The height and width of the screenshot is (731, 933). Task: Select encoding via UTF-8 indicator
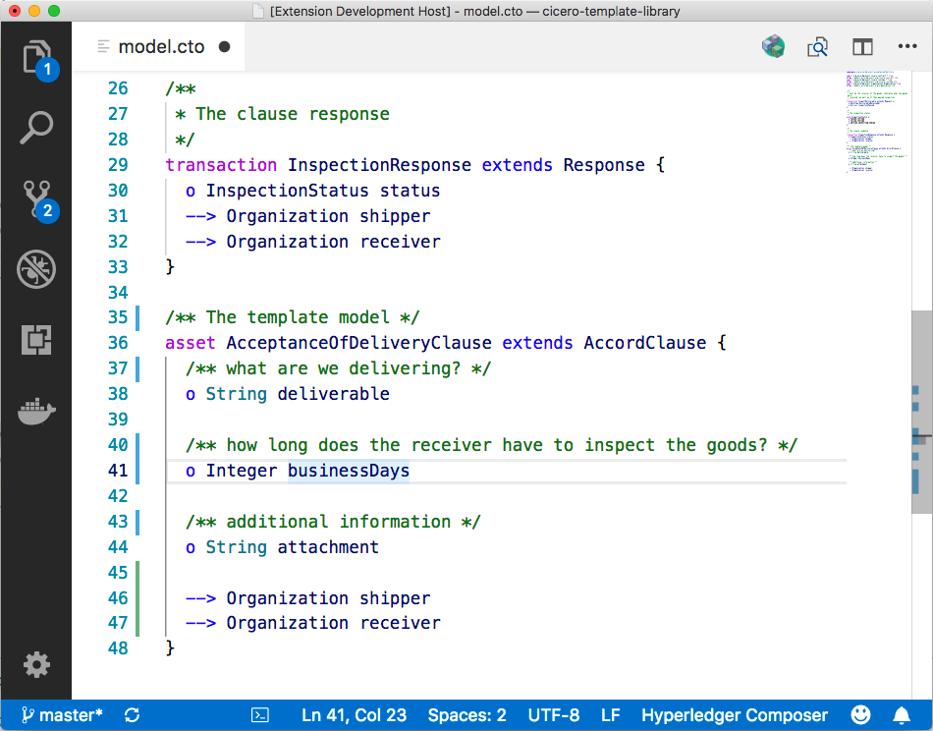[553, 715]
